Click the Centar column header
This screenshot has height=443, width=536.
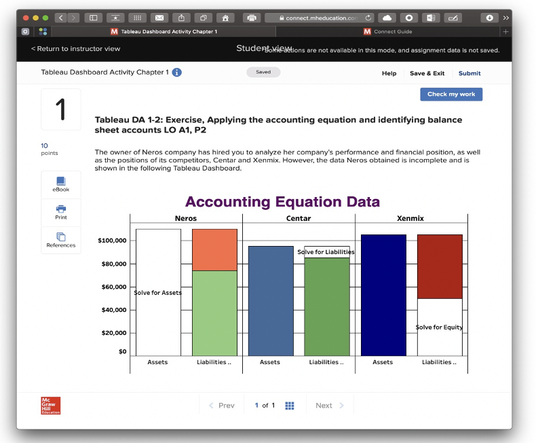coord(299,218)
